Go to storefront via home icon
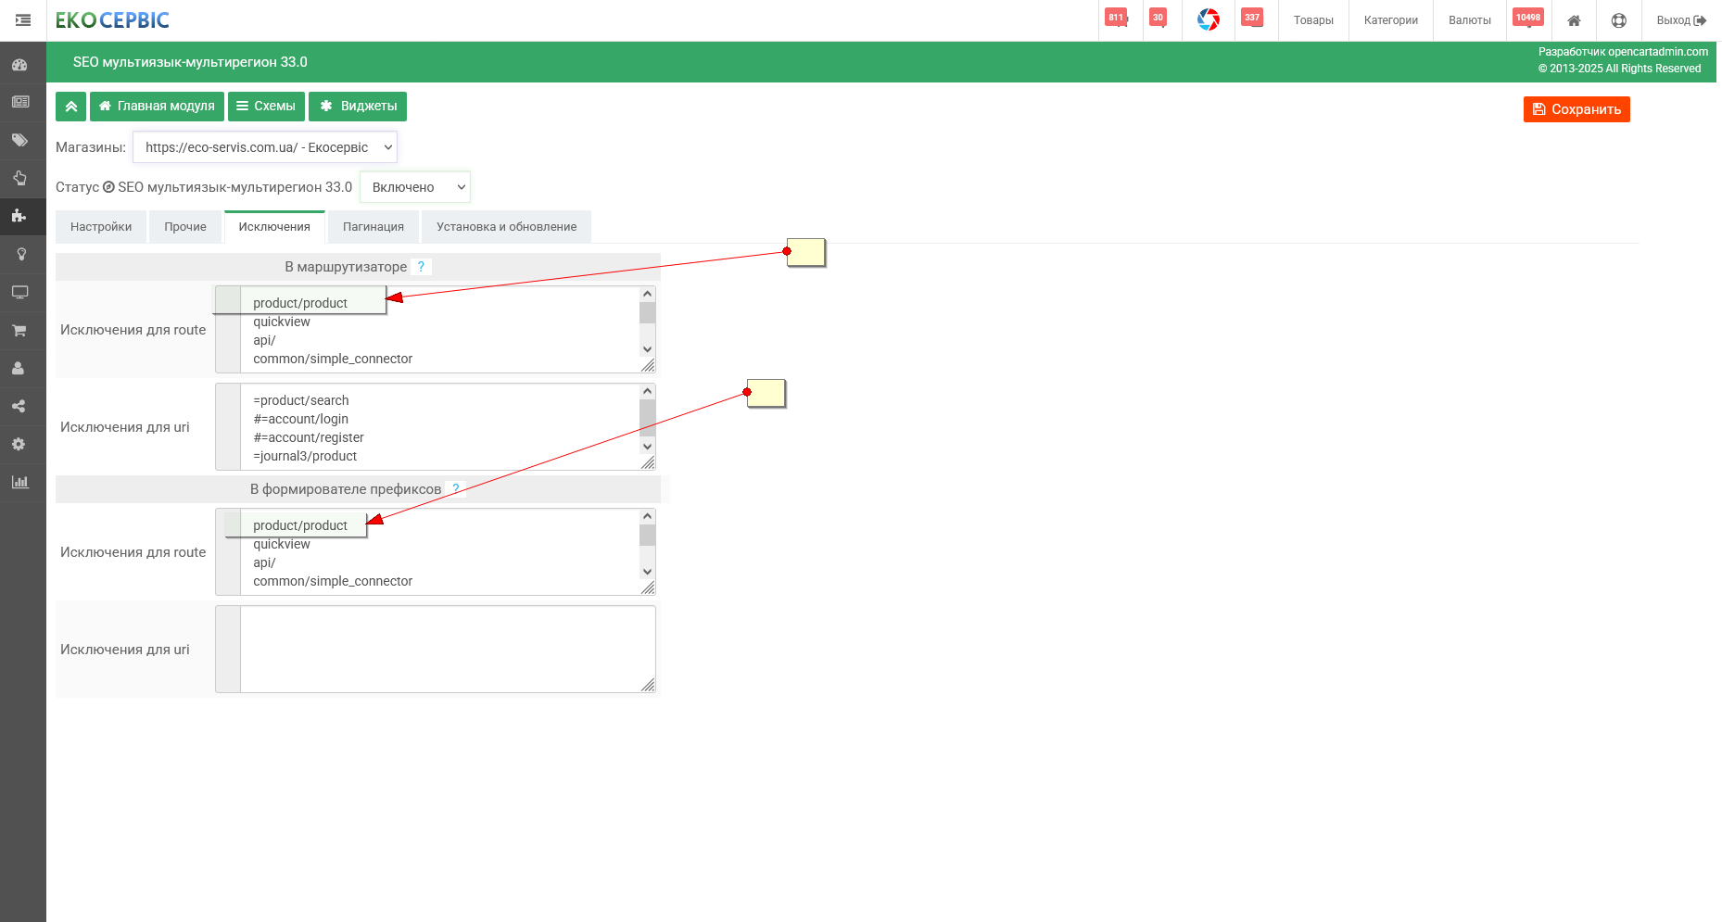The height and width of the screenshot is (922, 1722). click(1574, 20)
